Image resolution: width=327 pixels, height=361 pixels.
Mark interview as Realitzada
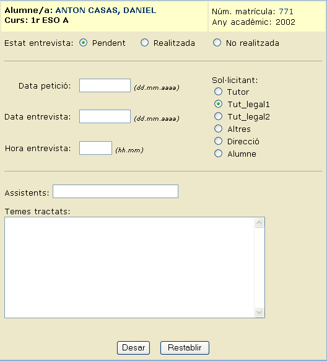pyautogui.click(x=145, y=43)
